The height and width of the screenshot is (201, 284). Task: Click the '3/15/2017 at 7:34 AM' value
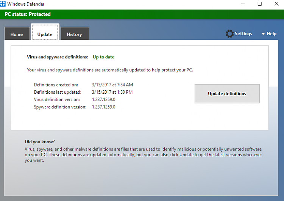pyautogui.click(x=112, y=85)
